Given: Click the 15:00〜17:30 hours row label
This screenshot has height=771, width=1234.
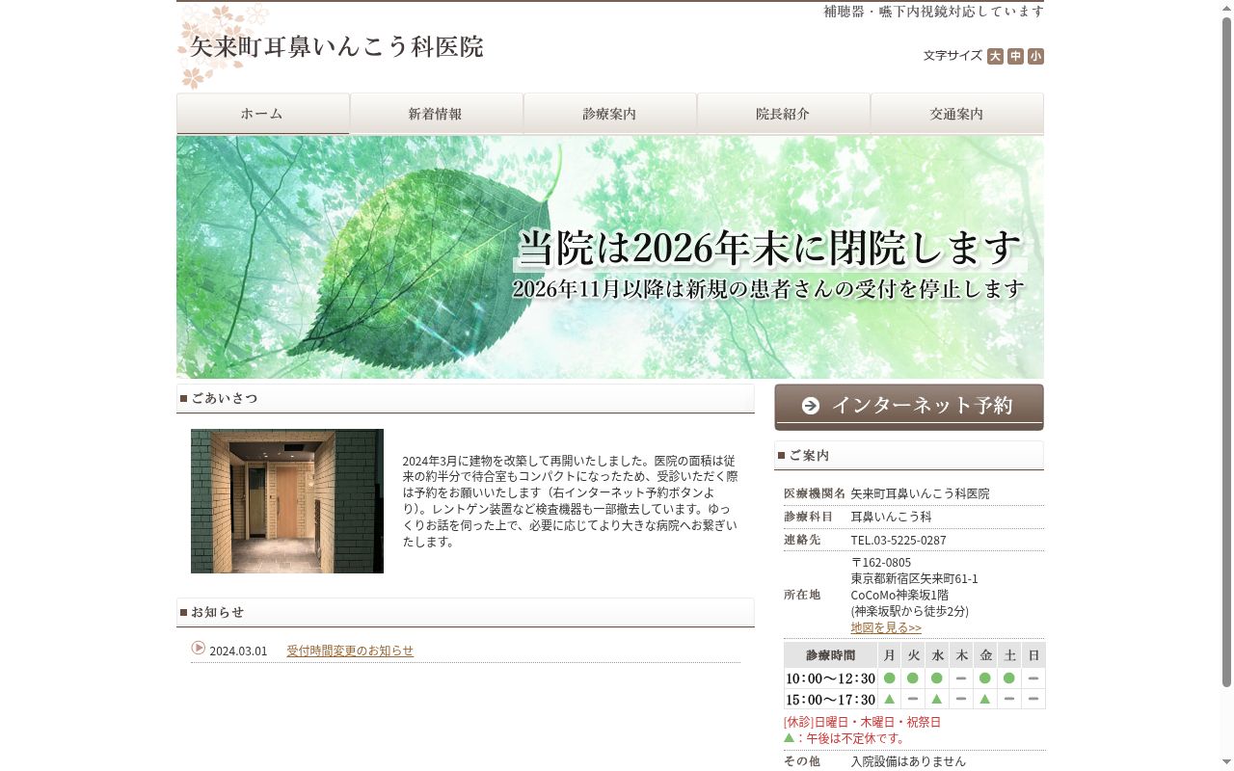Looking at the screenshot, I should click(830, 700).
